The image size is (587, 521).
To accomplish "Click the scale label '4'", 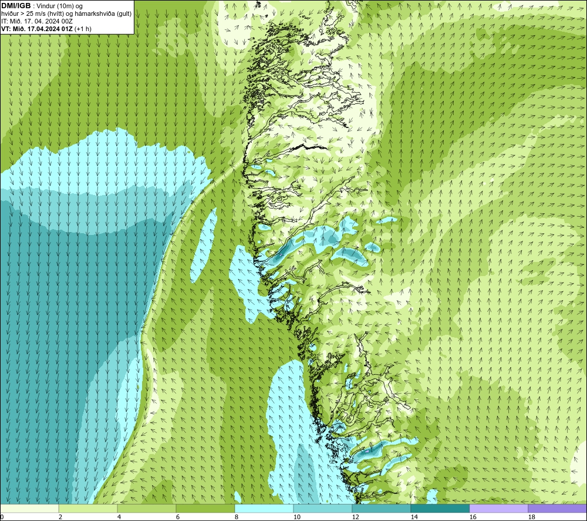I will click(119, 517).
